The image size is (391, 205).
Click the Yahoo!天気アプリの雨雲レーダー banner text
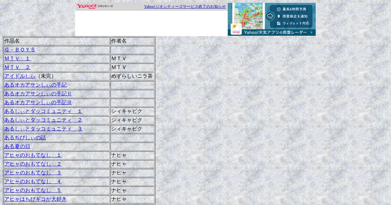tap(276, 33)
